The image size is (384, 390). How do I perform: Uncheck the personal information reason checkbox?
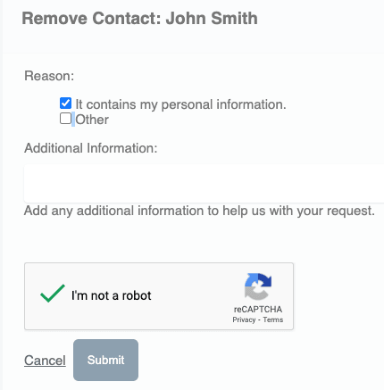tap(65, 104)
